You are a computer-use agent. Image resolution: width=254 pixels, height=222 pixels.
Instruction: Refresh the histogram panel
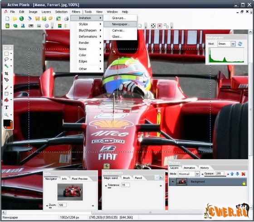click(240, 43)
